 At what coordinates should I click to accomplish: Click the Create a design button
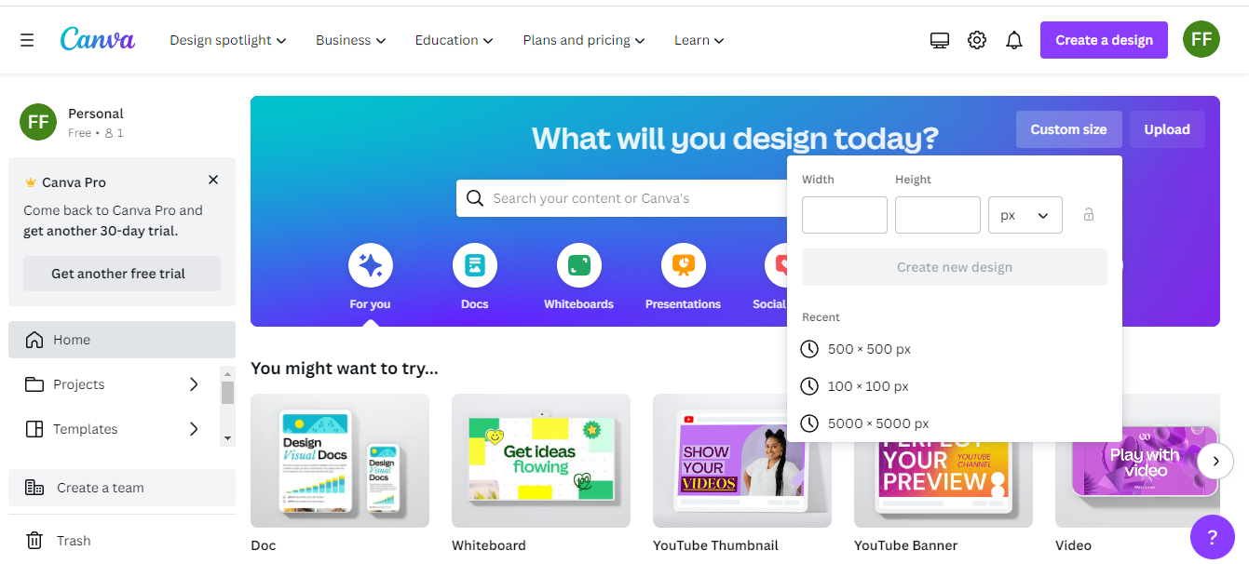click(x=1104, y=40)
